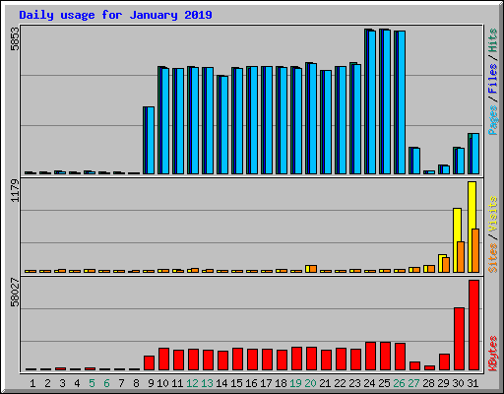
Task: Click the Files legend label
Action: tap(492, 79)
